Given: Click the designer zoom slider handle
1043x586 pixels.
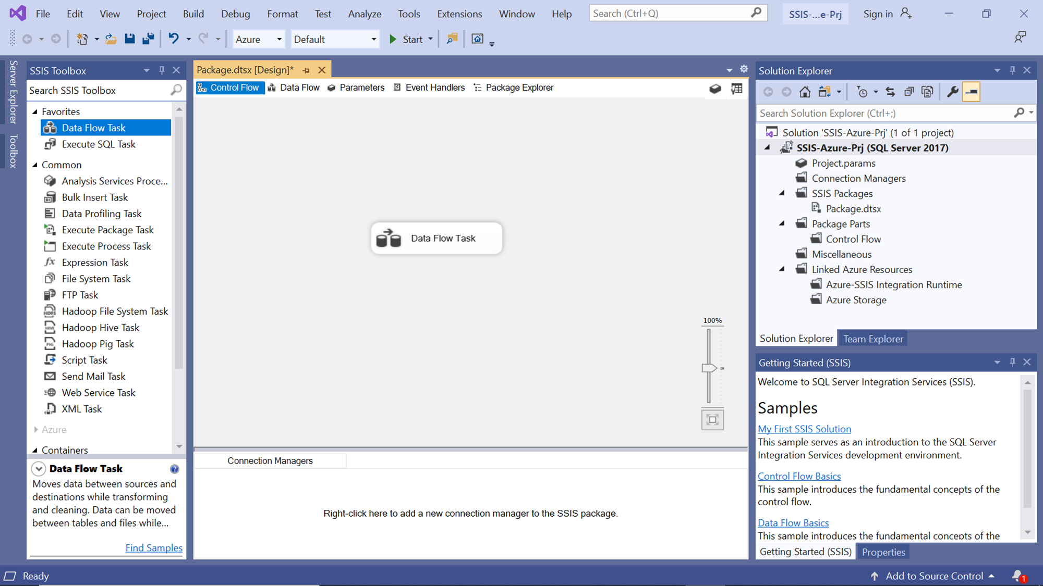Looking at the screenshot, I should [x=709, y=368].
